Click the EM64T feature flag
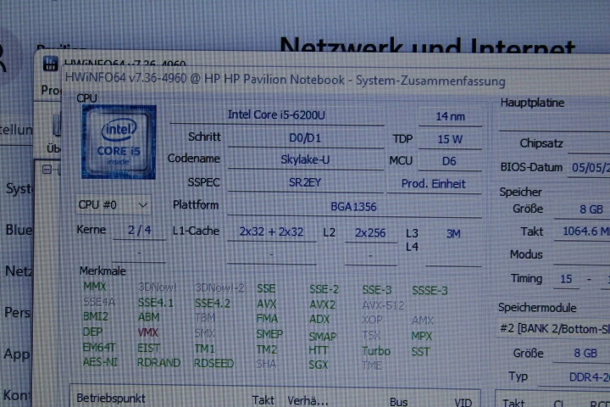 click(x=99, y=347)
